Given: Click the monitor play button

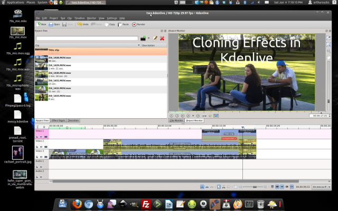Looking at the screenshot, I should point(188,116).
